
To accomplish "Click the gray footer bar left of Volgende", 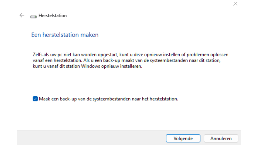I will (90, 138).
